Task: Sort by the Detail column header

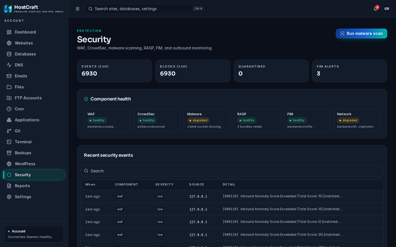Action: coord(229,184)
